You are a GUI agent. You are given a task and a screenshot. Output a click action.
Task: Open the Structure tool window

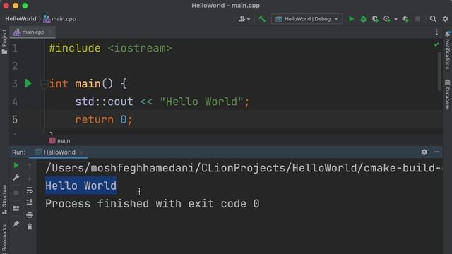(4, 199)
